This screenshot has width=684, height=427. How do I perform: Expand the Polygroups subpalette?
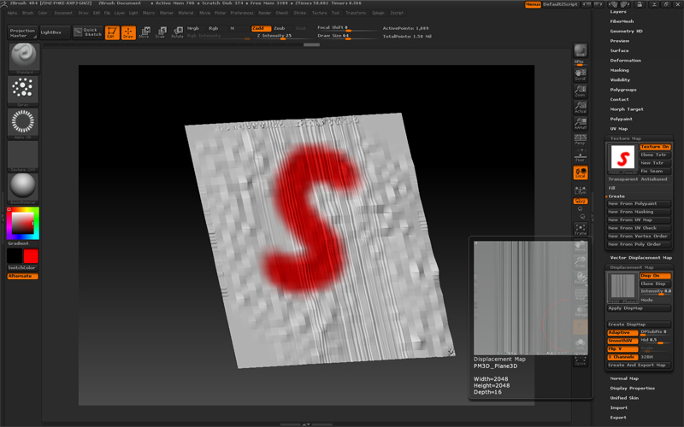[623, 90]
